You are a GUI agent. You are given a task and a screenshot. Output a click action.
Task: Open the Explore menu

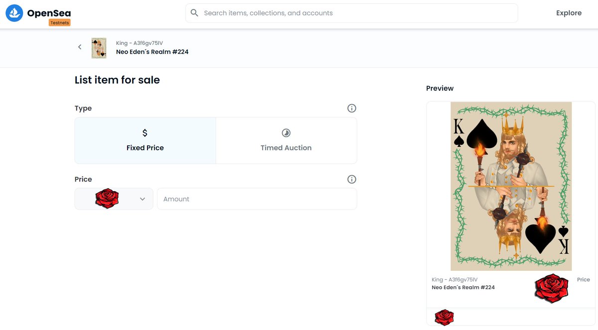(569, 13)
